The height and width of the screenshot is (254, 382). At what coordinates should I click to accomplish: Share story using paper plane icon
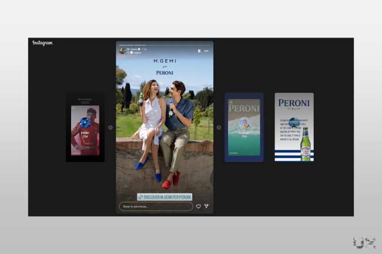click(206, 206)
